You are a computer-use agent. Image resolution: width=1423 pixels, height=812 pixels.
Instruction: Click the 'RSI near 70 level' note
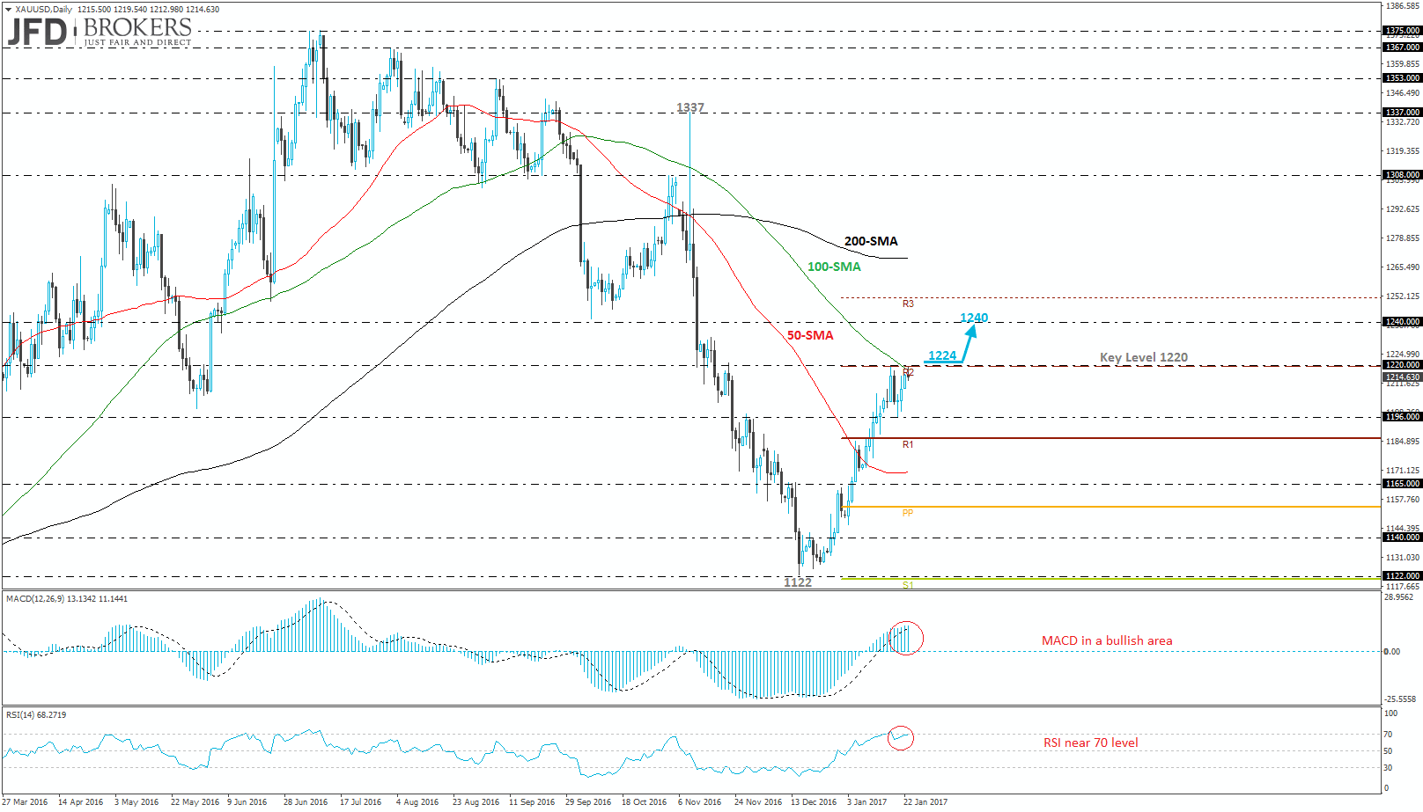tap(1091, 743)
